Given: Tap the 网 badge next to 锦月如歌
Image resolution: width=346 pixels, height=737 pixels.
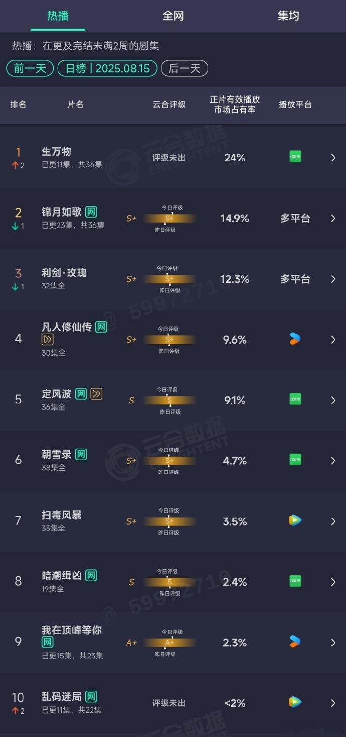Looking at the screenshot, I should (91, 212).
